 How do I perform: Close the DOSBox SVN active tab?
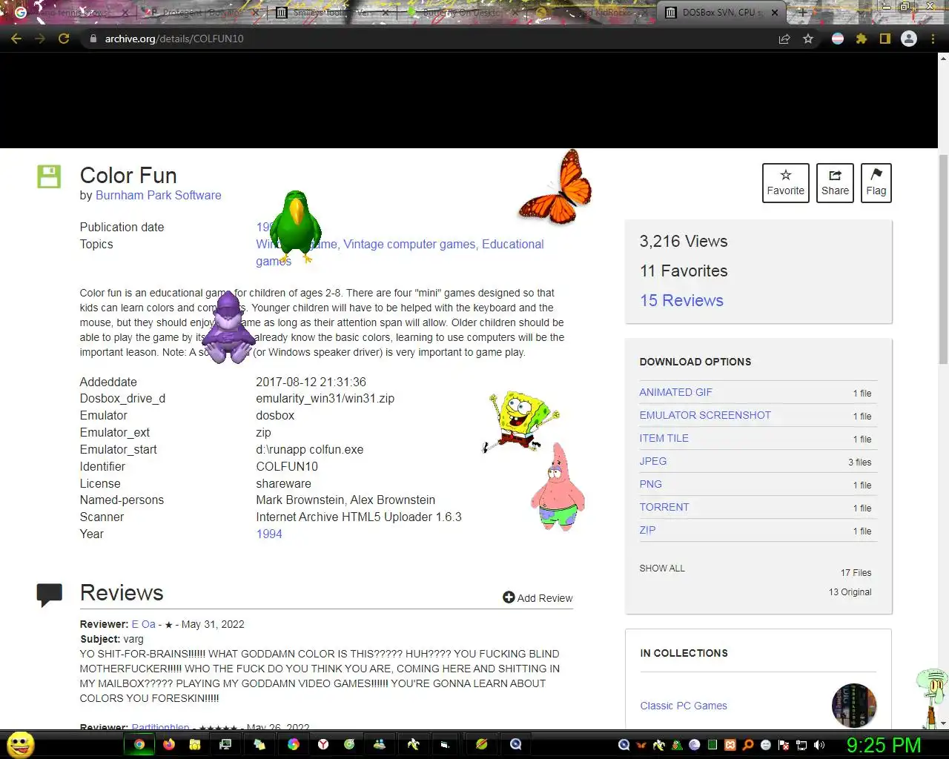click(x=775, y=13)
